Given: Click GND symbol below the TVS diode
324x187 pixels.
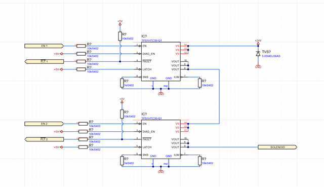Looking at the screenshot, I should point(258,66).
